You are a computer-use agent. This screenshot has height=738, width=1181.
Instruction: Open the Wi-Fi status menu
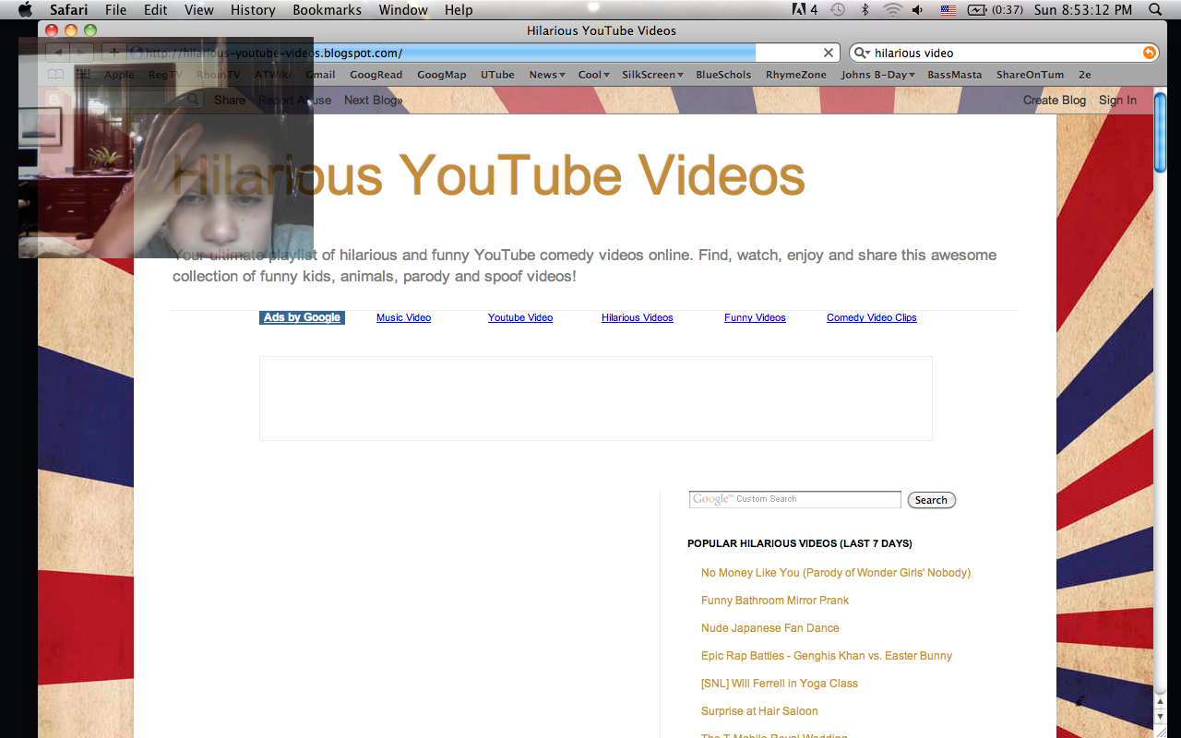892,10
